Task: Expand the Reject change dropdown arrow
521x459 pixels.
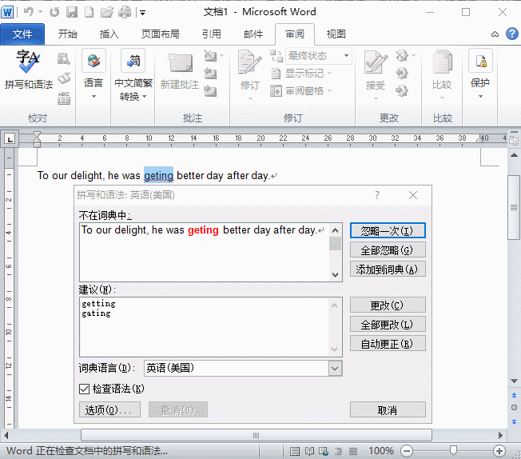Action: point(413,55)
